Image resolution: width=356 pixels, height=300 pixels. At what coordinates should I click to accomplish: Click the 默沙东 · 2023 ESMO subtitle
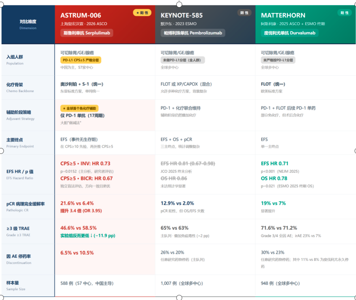pyautogui.click(x=178, y=24)
